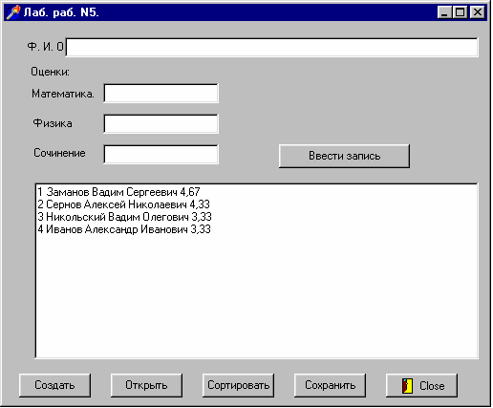
Task: Click the Оценки: label
Action: pyautogui.click(x=50, y=72)
